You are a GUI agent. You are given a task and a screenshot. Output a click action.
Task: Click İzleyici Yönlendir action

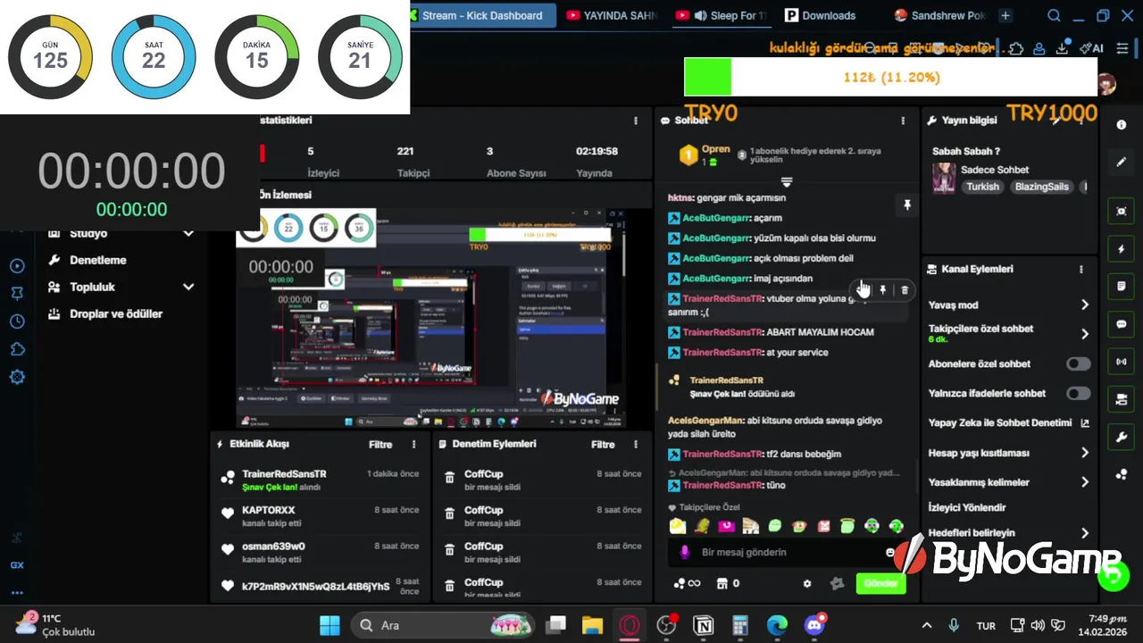[967, 507]
